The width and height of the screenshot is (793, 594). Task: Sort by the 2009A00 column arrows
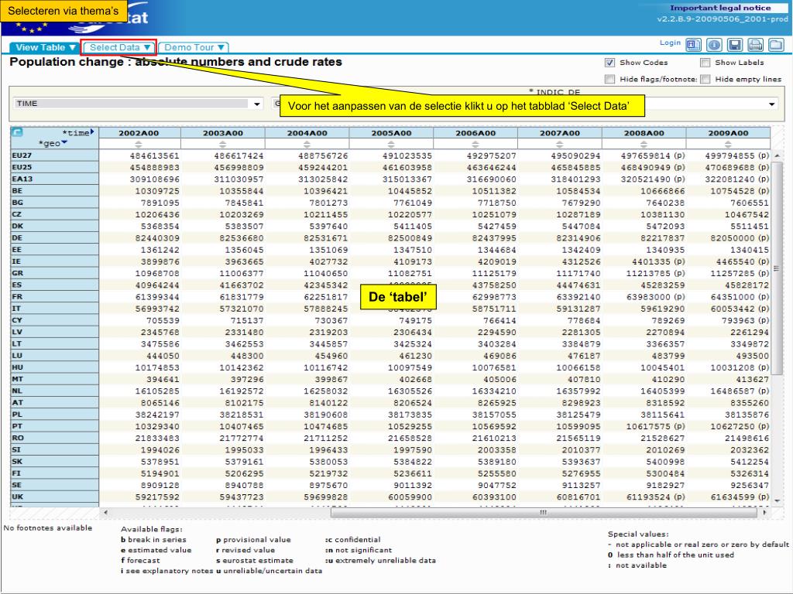(727, 144)
